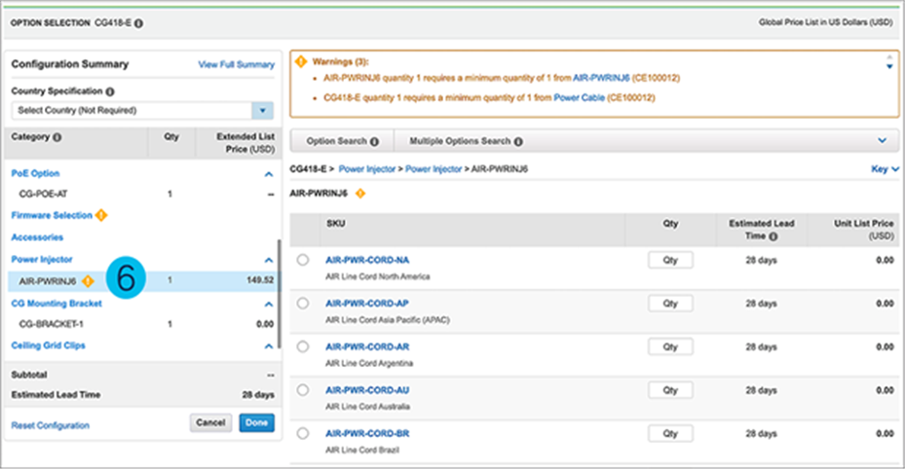Image resolution: width=905 pixels, height=469 pixels.
Task: Open warning icon beside Firmware Selection
Action: click(x=101, y=215)
